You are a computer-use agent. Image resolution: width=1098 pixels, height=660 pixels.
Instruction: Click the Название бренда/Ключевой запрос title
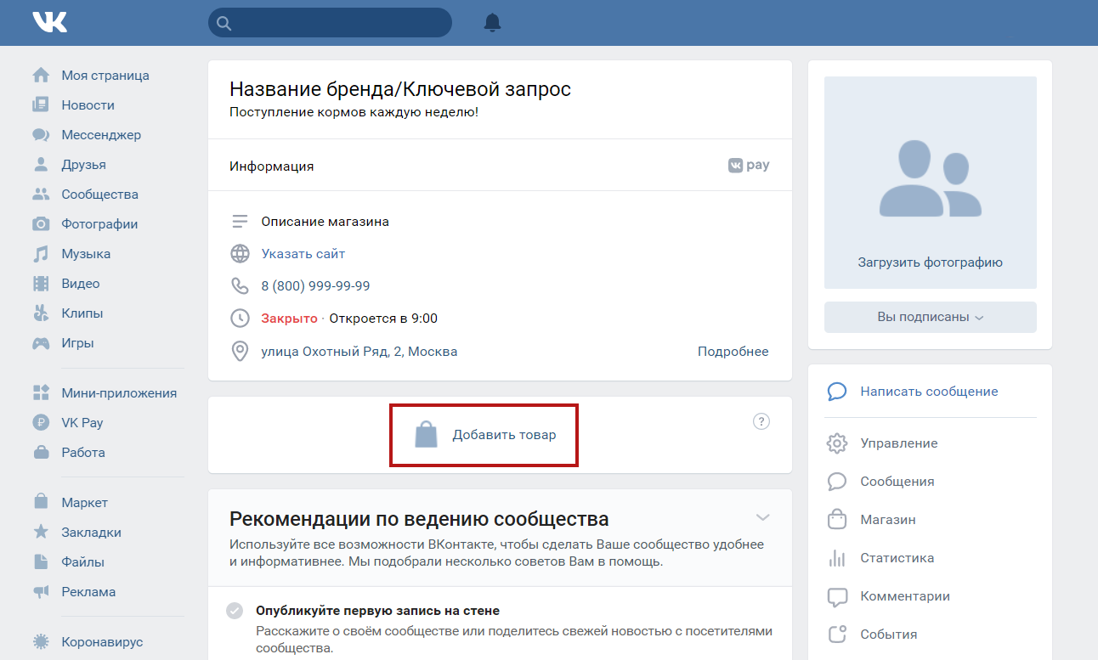[400, 89]
